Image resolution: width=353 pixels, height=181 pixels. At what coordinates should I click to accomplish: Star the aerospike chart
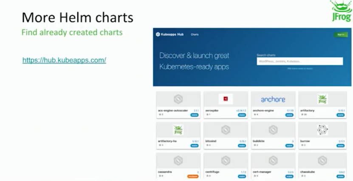[208, 114]
